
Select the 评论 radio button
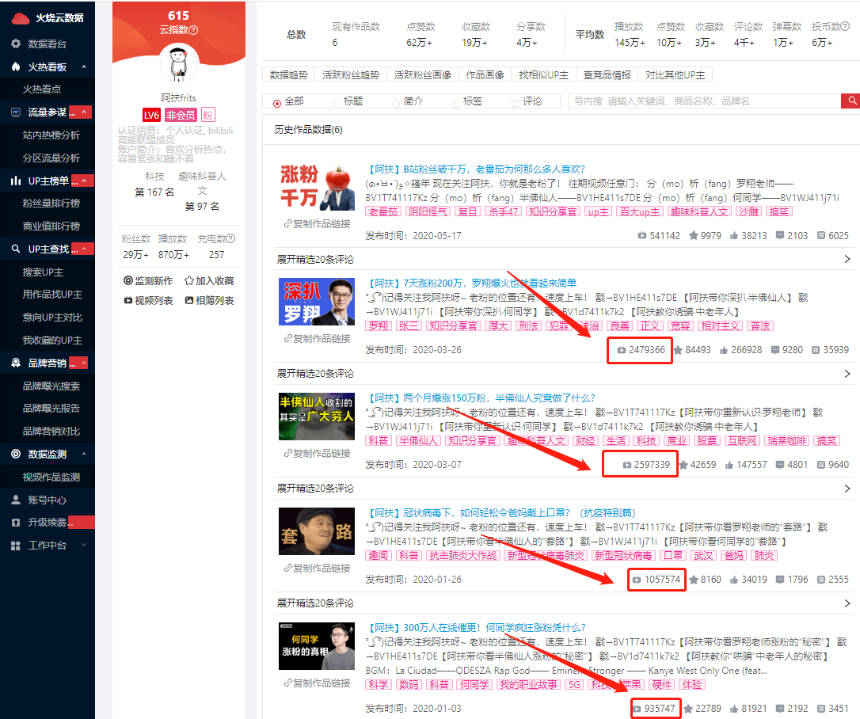pyautogui.click(x=516, y=103)
